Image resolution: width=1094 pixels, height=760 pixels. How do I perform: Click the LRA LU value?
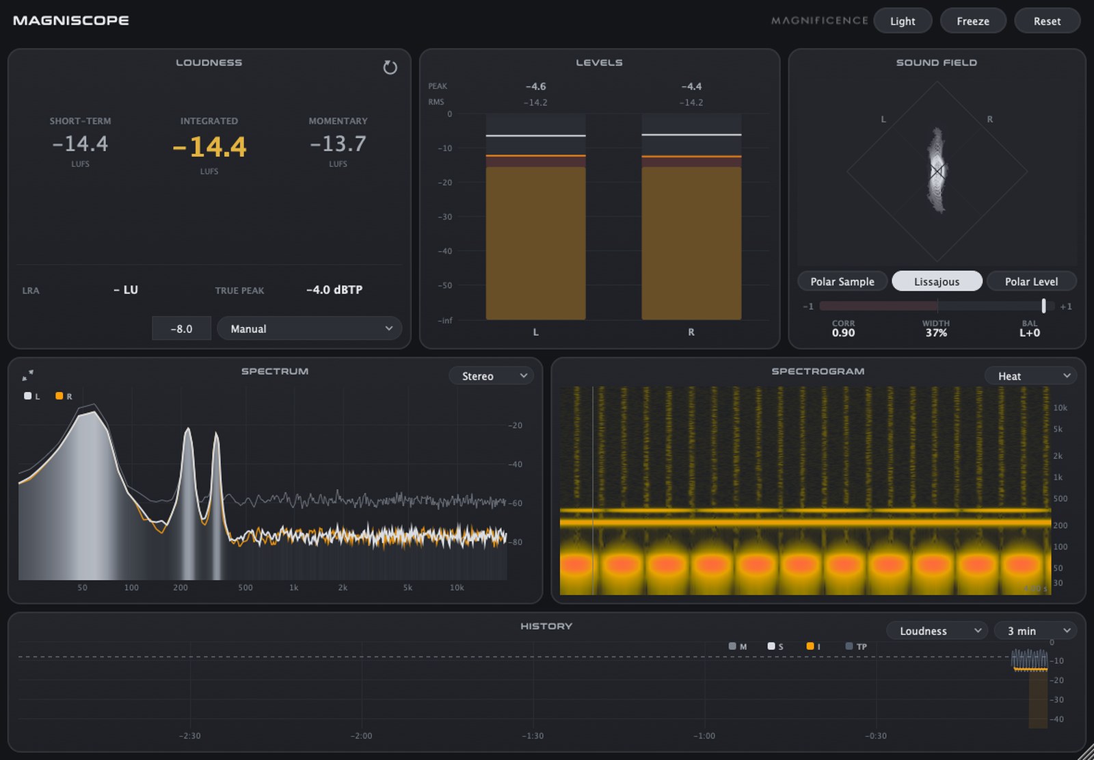[x=126, y=289]
